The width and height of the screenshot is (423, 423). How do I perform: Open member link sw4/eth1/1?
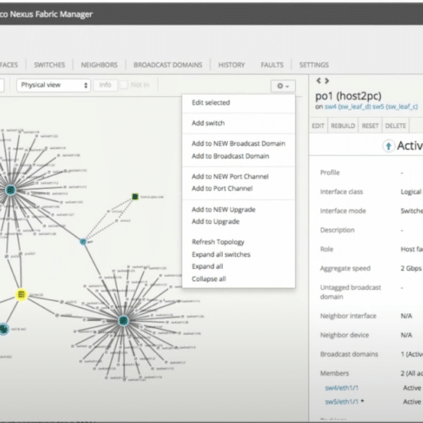pyautogui.click(x=341, y=388)
